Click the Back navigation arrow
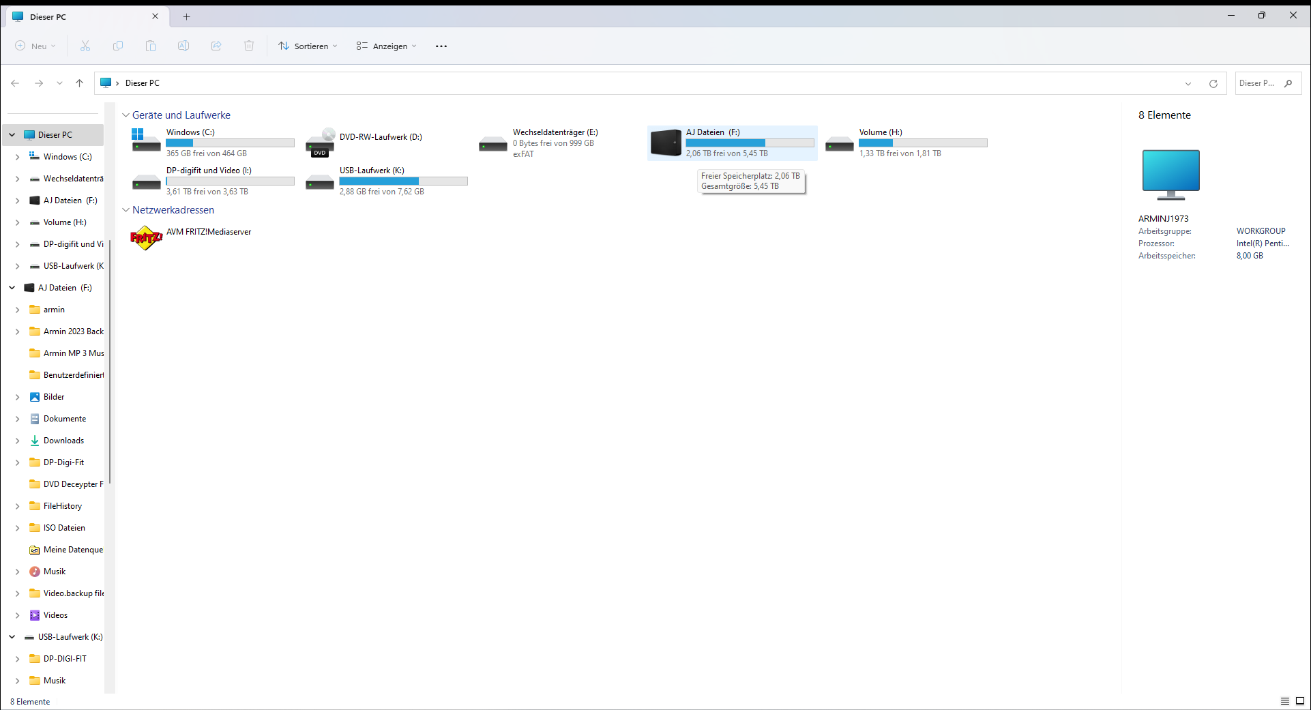The image size is (1311, 710). point(15,83)
